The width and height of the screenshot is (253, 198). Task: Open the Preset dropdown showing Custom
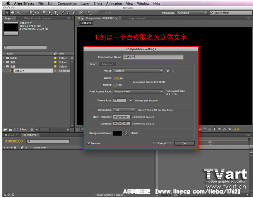138,71
